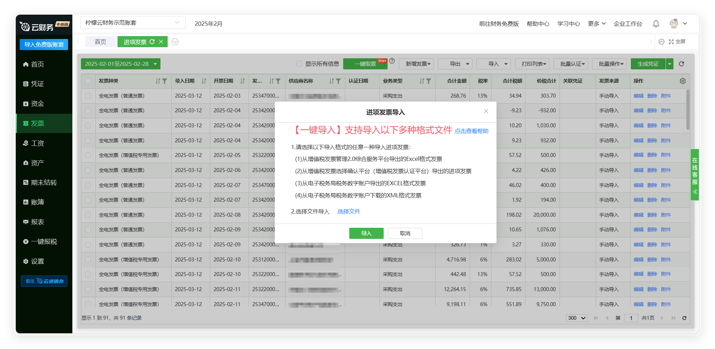This screenshot has height=349, width=715.
Task: Click the refresh icon beside 生成凭证
Action: [681, 64]
